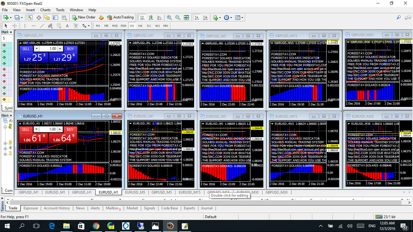The image size is (413, 232).
Task: Draw a vertical line tool
Action: click(25, 26)
